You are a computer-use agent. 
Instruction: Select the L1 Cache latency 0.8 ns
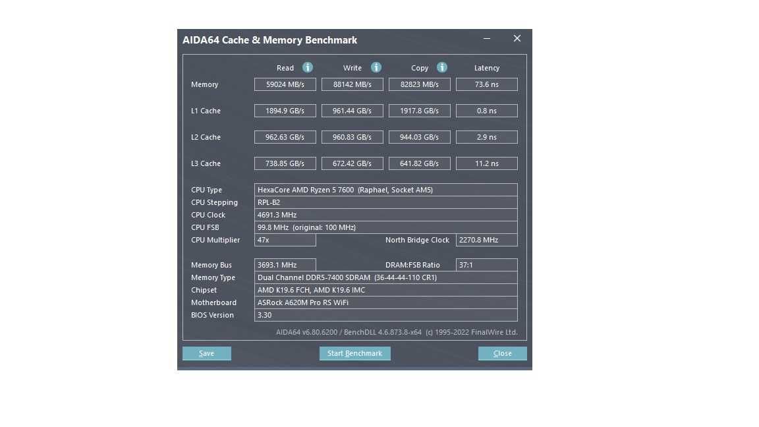(x=486, y=111)
